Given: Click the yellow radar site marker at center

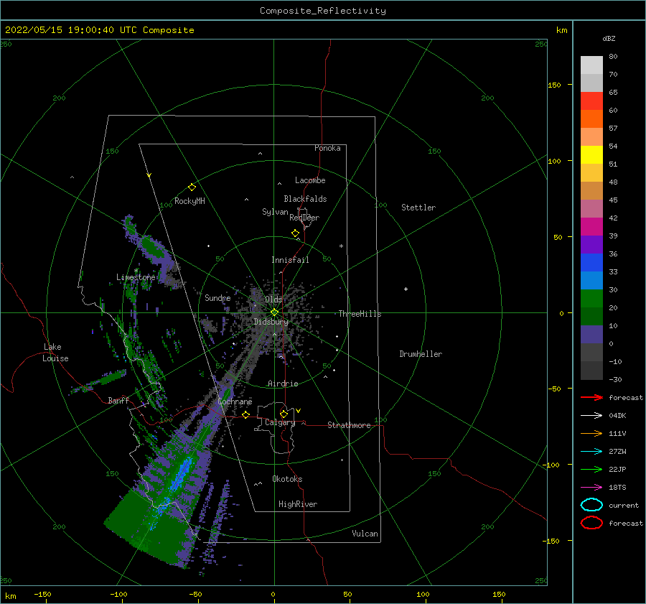Looking at the screenshot, I should pyautogui.click(x=274, y=312).
